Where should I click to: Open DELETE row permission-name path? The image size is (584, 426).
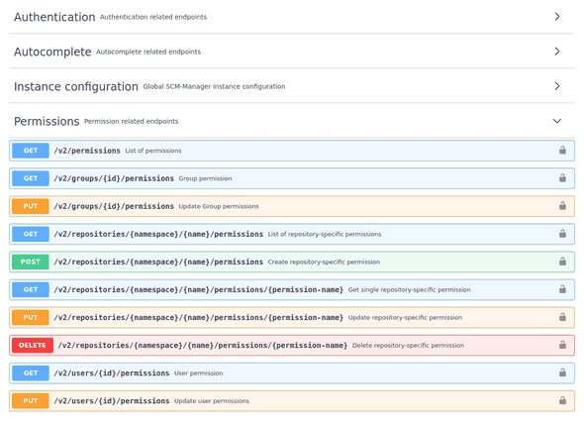point(203,345)
